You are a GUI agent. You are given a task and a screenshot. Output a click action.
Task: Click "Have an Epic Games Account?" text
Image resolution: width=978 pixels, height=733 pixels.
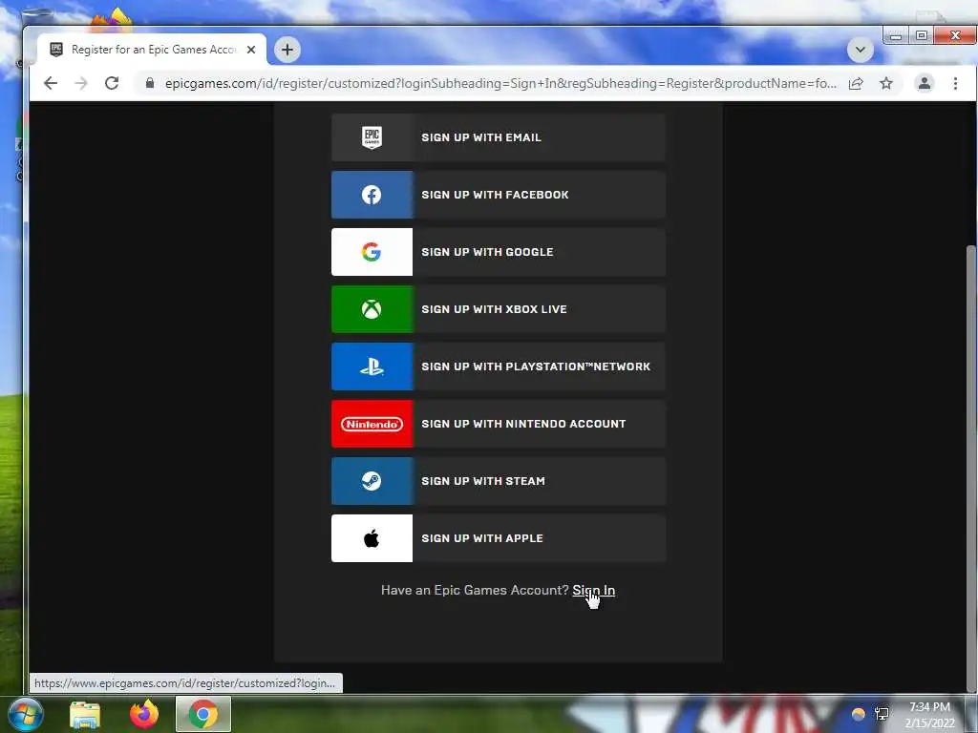475,590
